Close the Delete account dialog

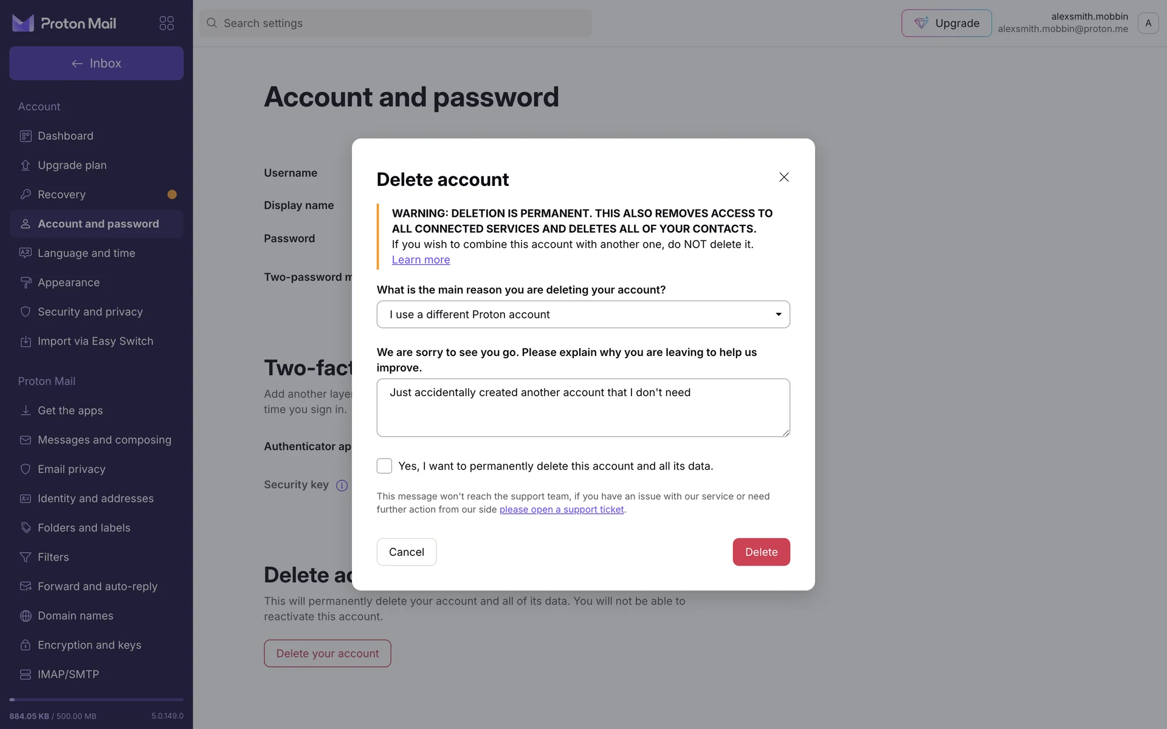click(x=784, y=177)
